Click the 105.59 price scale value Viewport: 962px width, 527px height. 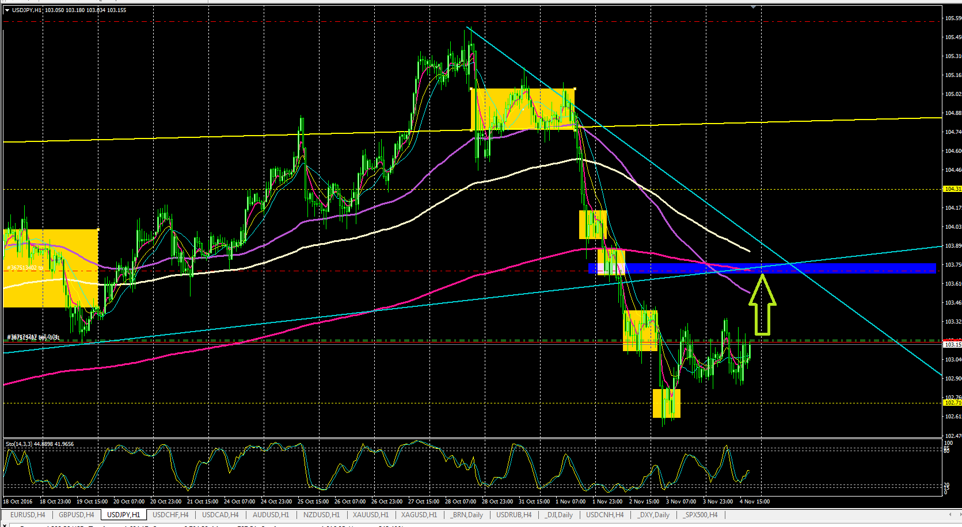click(x=953, y=18)
